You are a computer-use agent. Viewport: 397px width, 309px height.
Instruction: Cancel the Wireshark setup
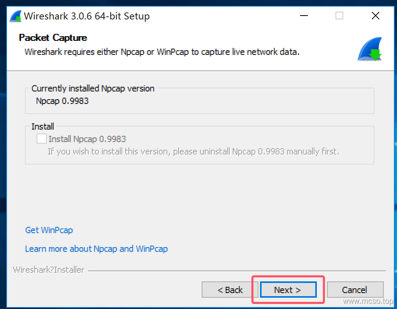tap(355, 290)
